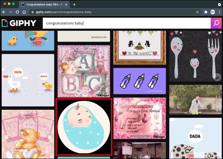
Task: Open the Chrome three-dot menu
Action: 219,12
